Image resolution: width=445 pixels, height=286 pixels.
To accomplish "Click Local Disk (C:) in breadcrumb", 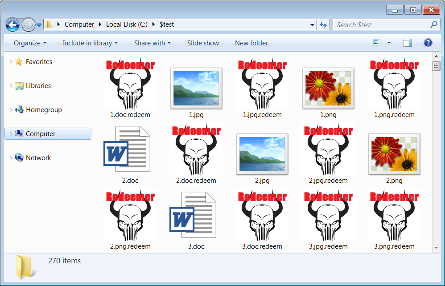I will [127, 24].
